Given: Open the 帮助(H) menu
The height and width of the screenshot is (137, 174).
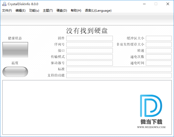Looking at the screenshot, I should click(76, 11).
